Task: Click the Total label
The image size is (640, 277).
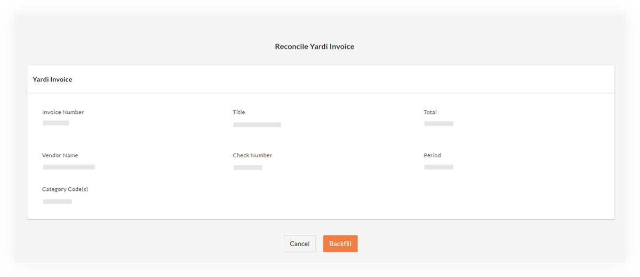Action: [x=430, y=112]
